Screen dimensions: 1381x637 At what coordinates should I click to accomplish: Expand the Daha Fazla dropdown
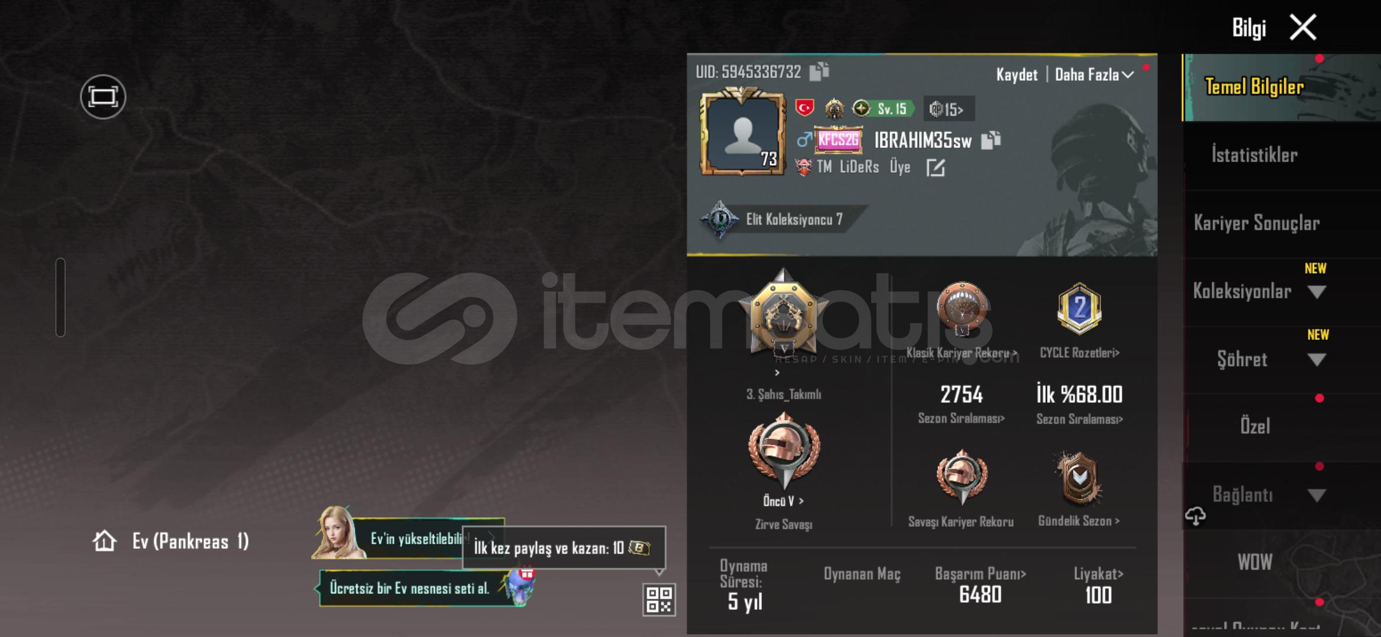coord(1094,74)
